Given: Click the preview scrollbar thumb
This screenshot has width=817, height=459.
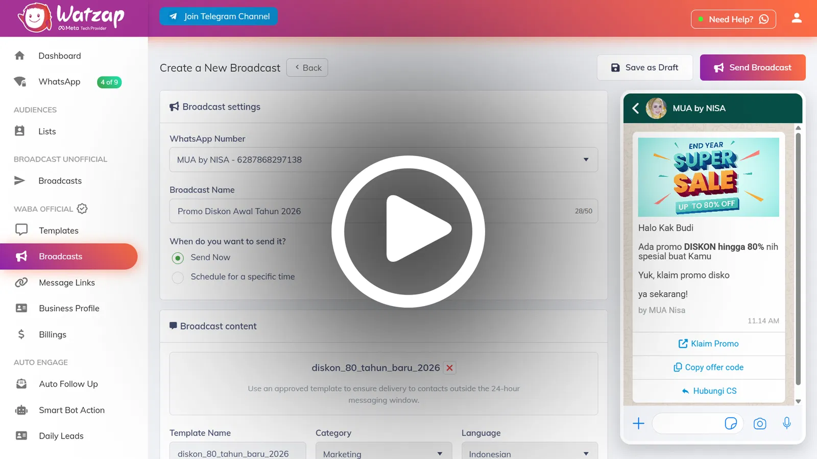Looking at the screenshot, I should [798, 259].
